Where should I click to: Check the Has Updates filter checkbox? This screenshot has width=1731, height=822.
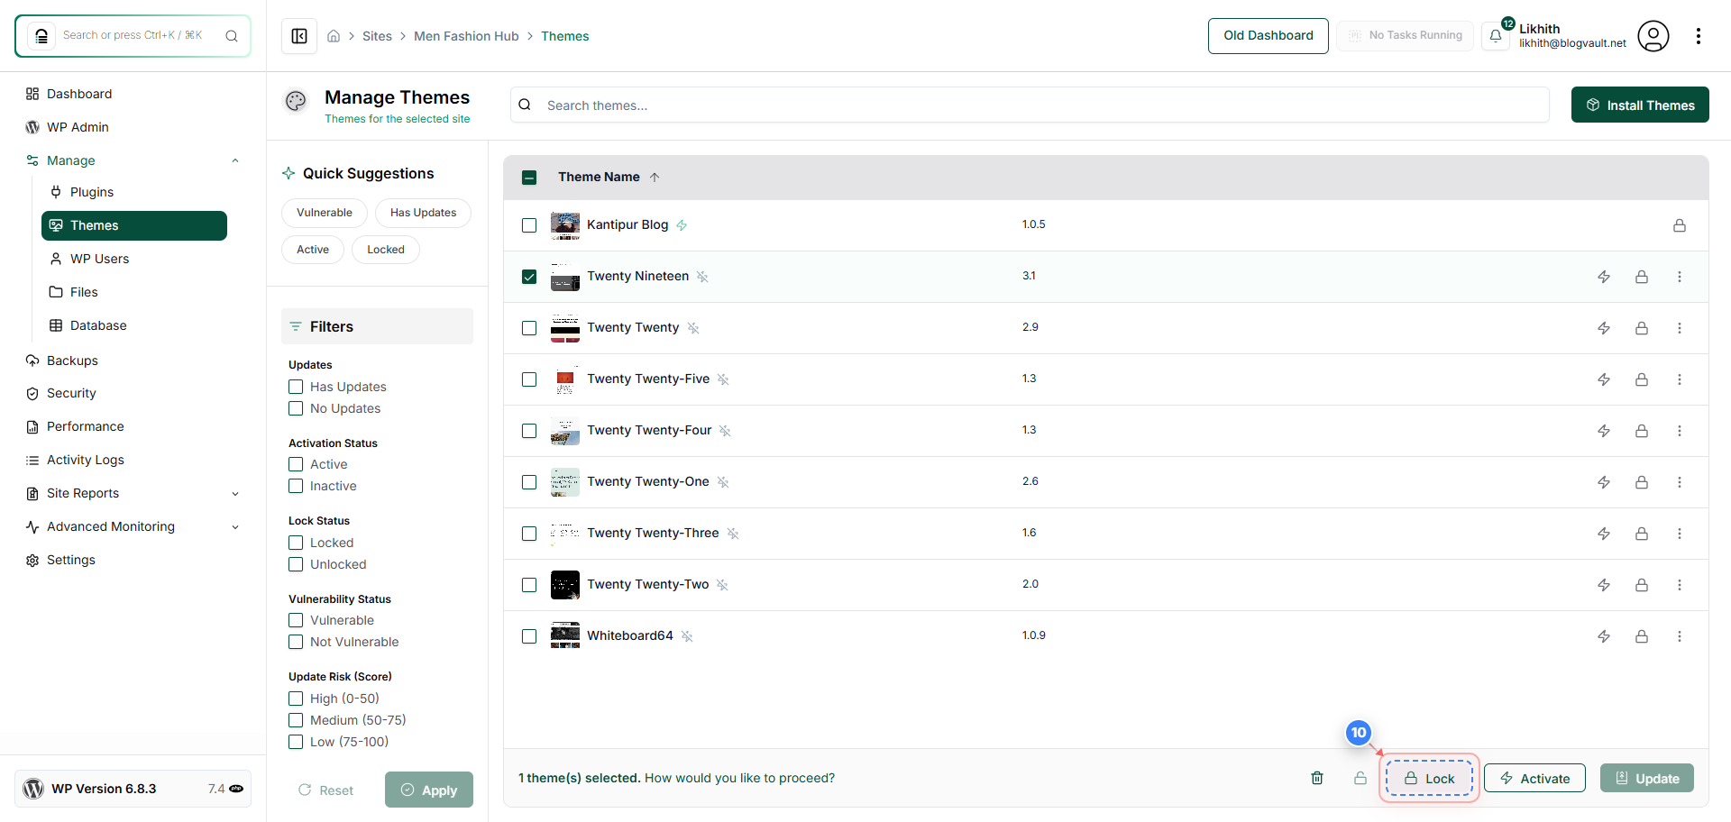point(295,386)
